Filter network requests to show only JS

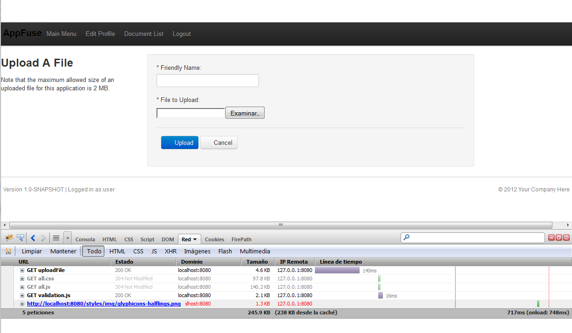[154, 251]
